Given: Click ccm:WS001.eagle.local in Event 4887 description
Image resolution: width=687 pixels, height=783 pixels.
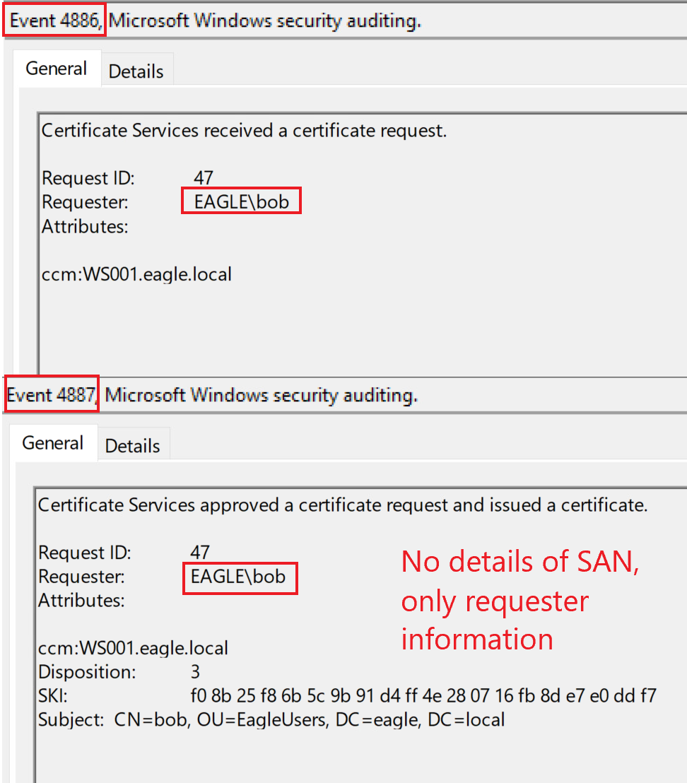Looking at the screenshot, I should click(x=133, y=648).
